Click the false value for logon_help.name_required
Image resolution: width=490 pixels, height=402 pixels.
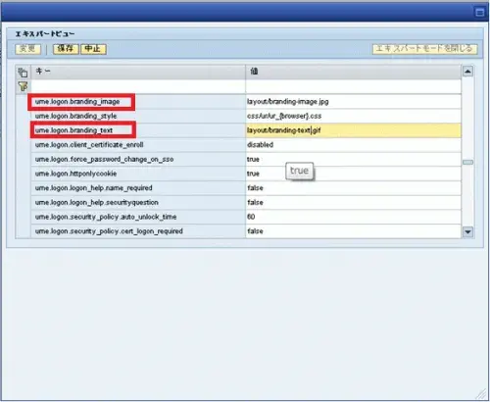pyautogui.click(x=354, y=188)
